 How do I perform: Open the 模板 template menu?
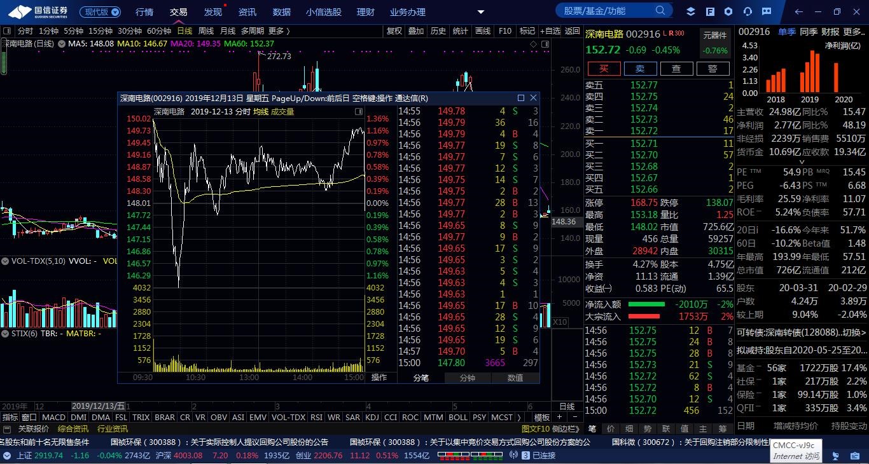tap(542, 417)
